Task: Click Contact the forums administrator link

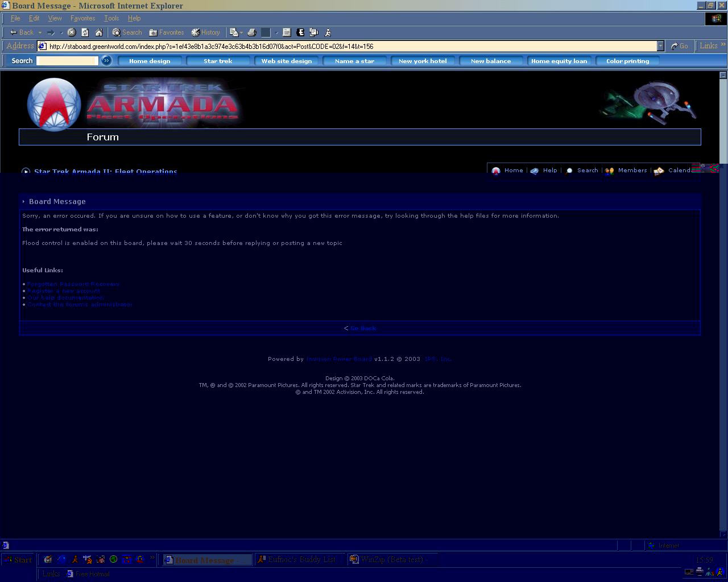Action: coord(80,304)
